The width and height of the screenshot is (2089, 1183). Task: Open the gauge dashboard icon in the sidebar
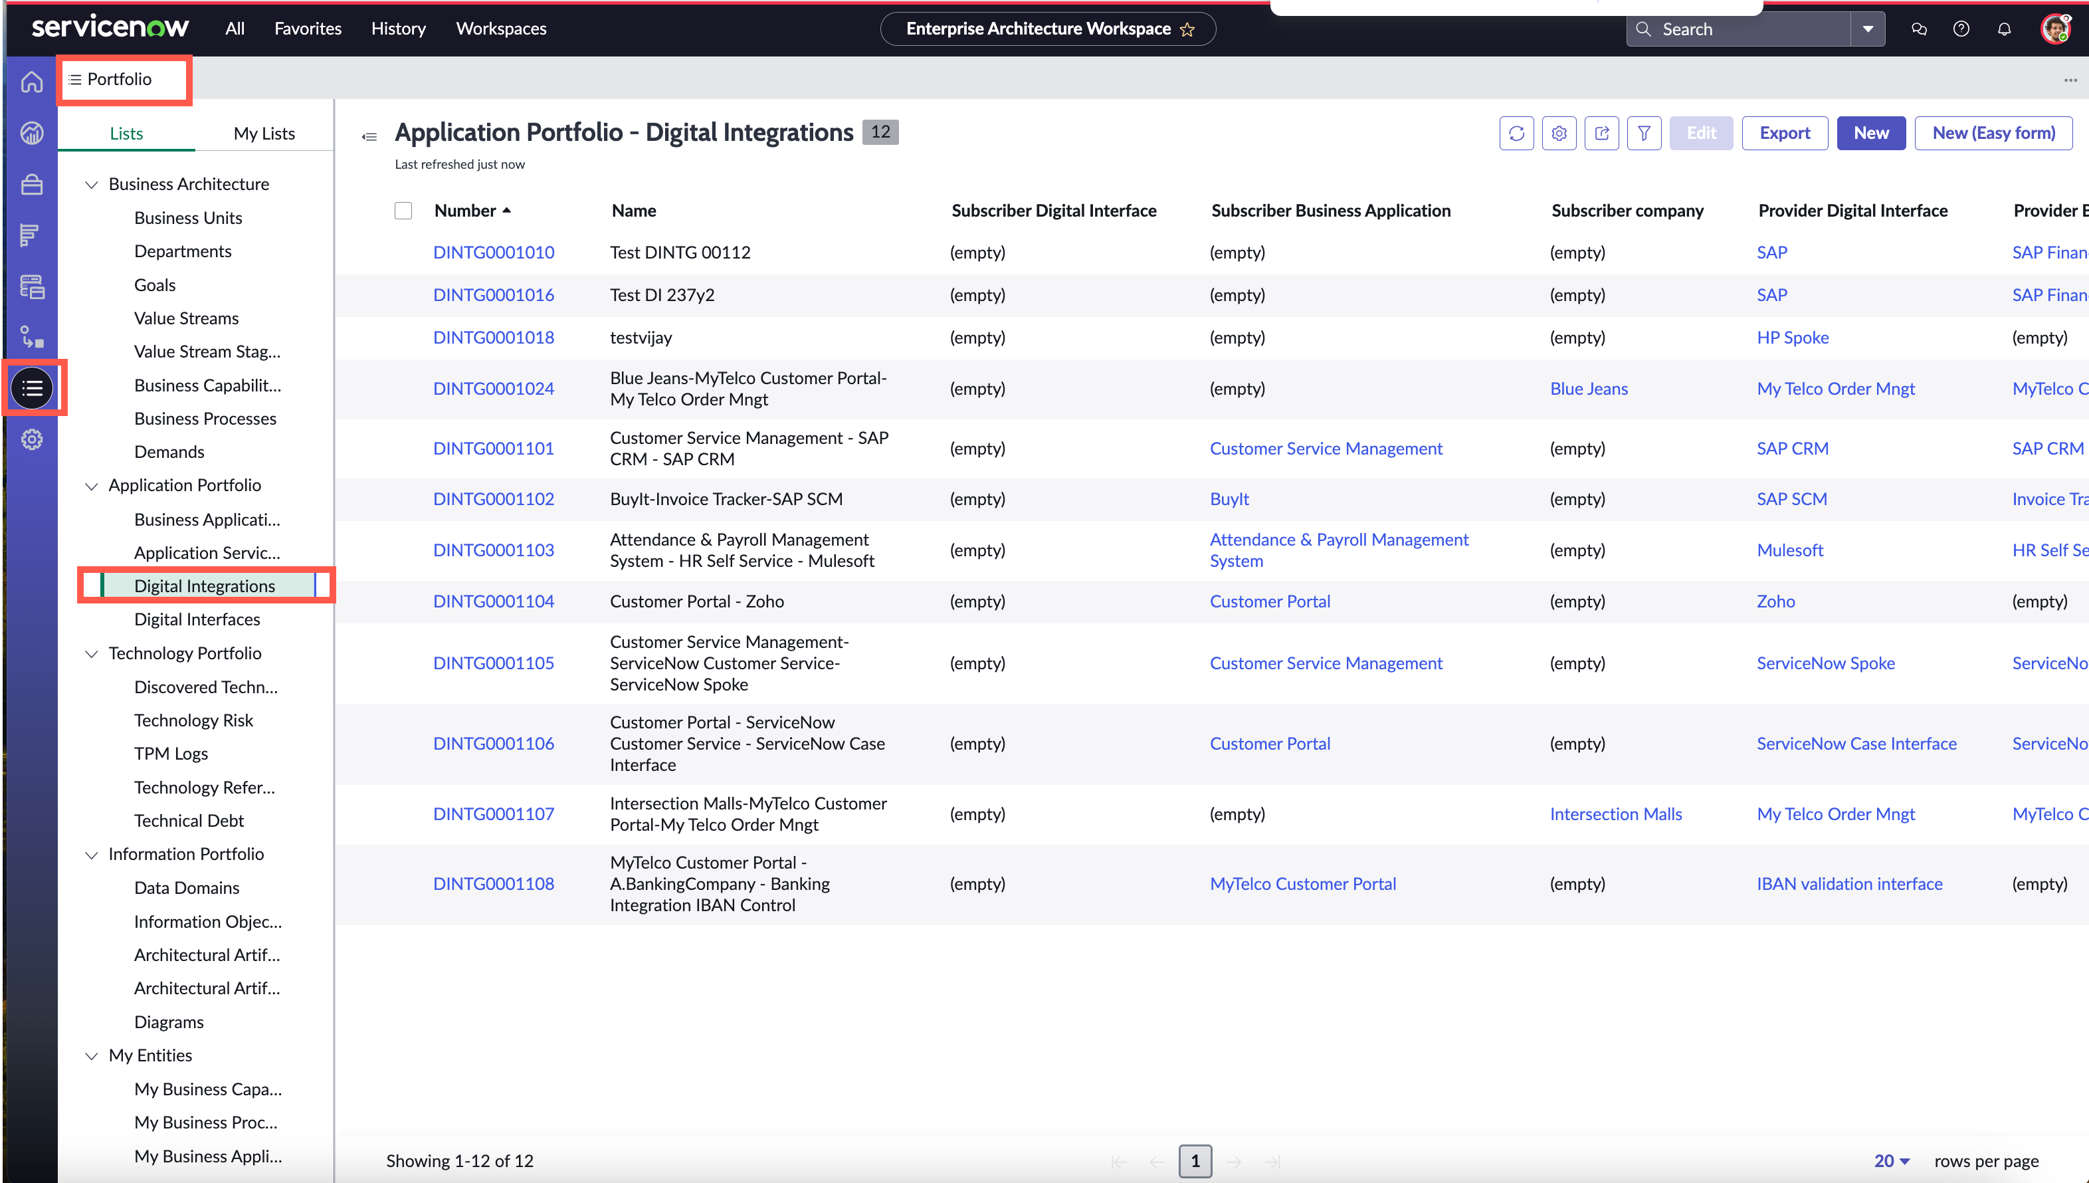32,133
